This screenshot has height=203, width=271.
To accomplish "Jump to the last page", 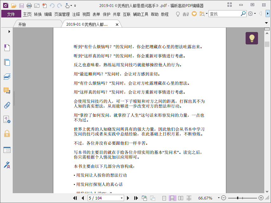I will click(136, 198).
